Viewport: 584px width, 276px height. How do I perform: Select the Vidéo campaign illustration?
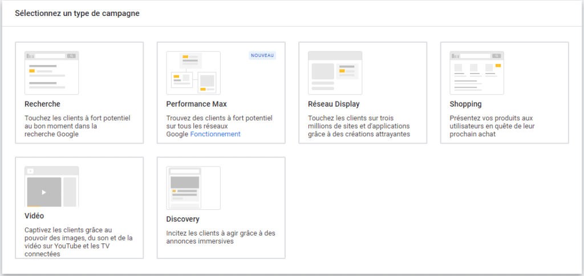click(x=51, y=186)
